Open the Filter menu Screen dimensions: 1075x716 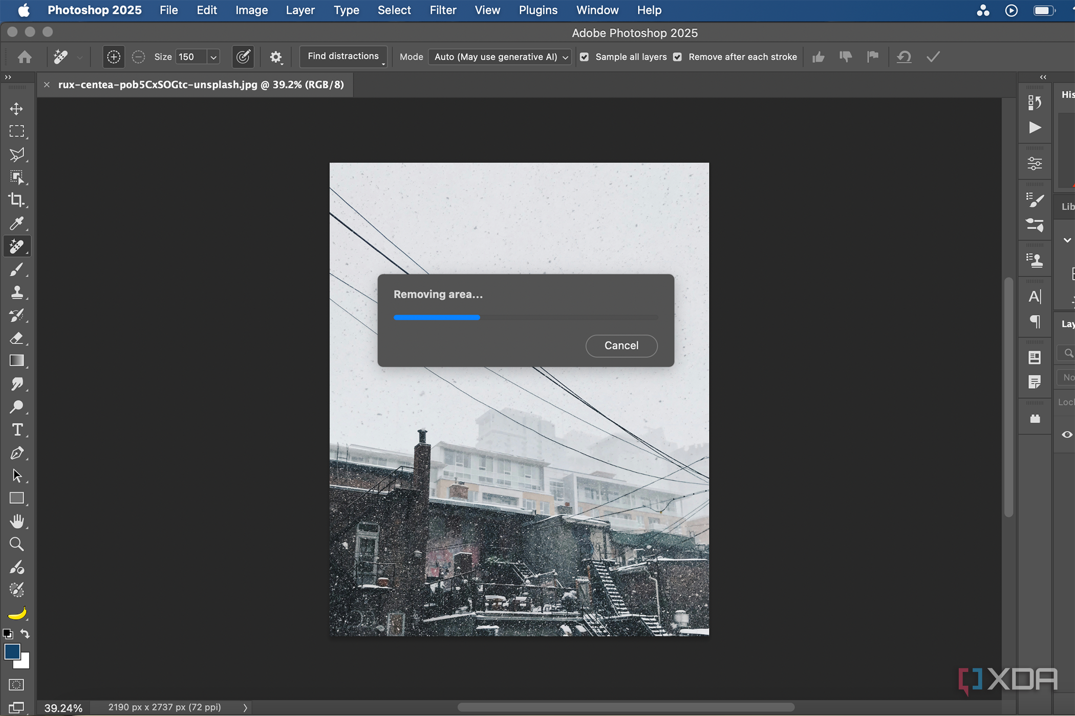(x=442, y=10)
